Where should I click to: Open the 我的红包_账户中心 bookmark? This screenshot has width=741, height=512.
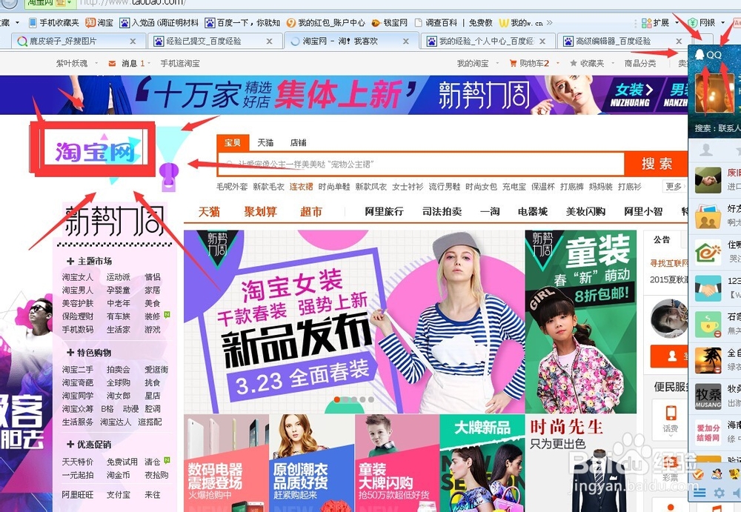[x=325, y=23]
